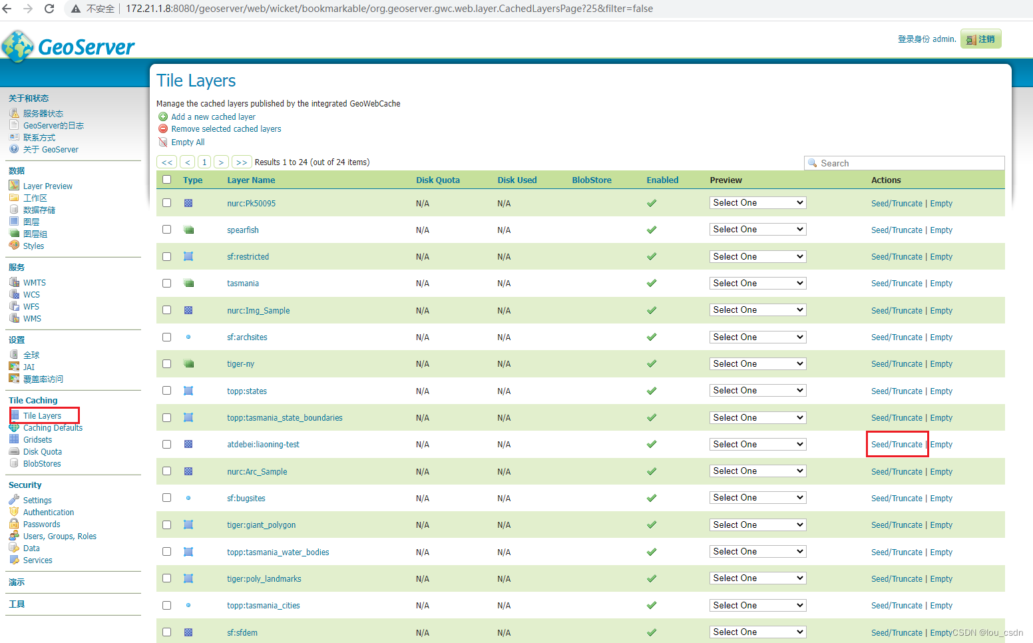Open Preview dropdown for sf:archsites

(757, 337)
